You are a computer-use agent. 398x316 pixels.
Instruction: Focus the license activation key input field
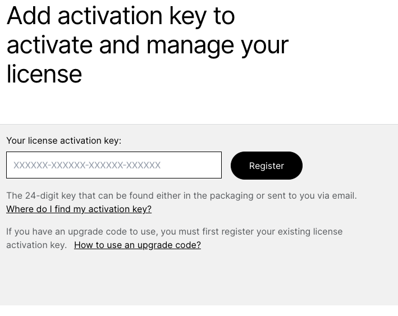[x=114, y=165]
